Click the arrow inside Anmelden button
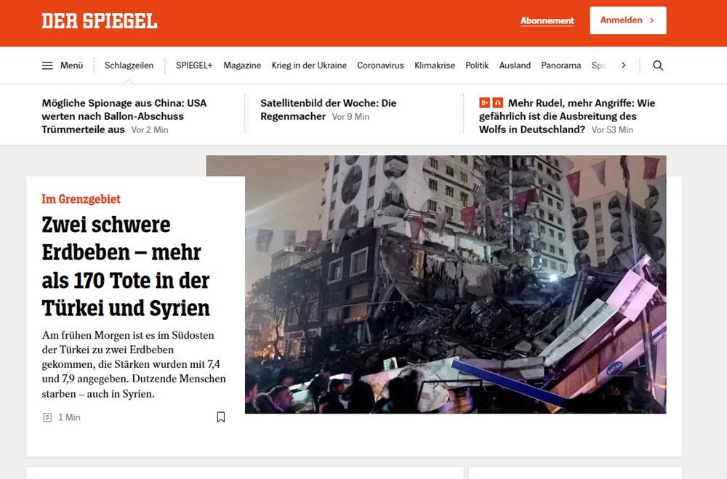The width and height of the screenshot is (727, 479). [x=652, y=20]
